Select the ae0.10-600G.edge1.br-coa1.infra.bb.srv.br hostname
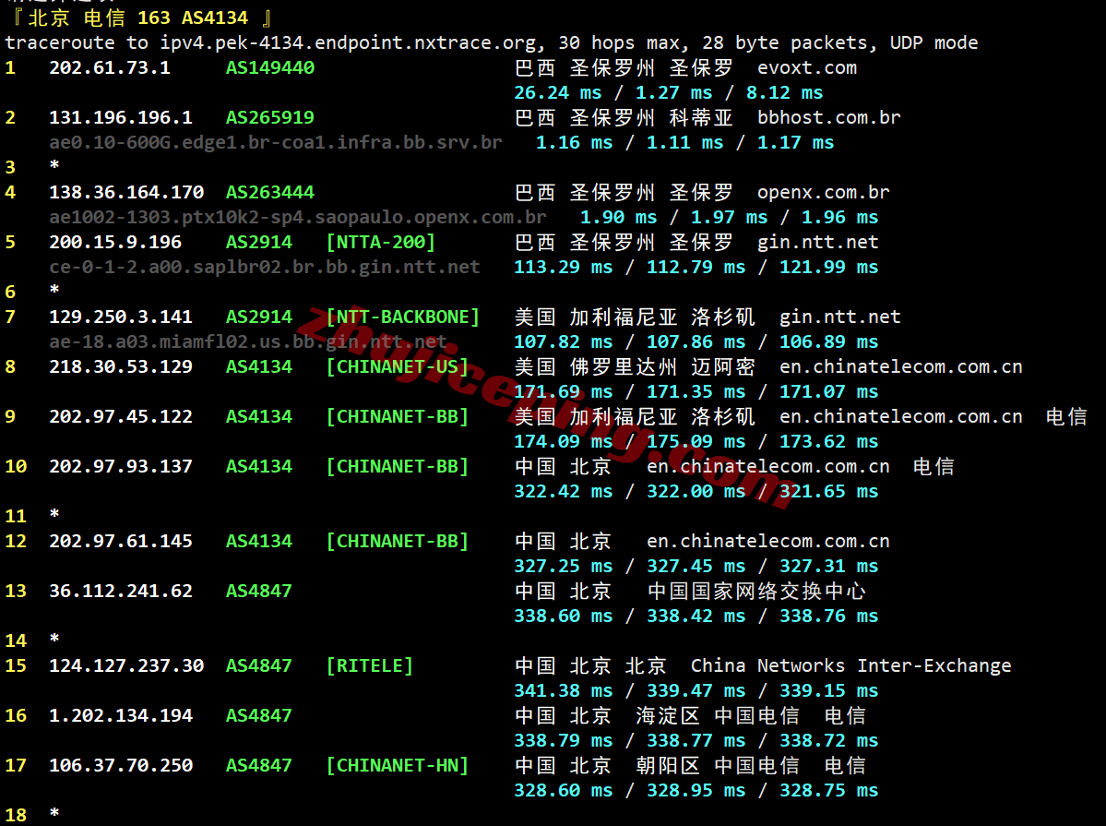 click(x=276, y=143)
